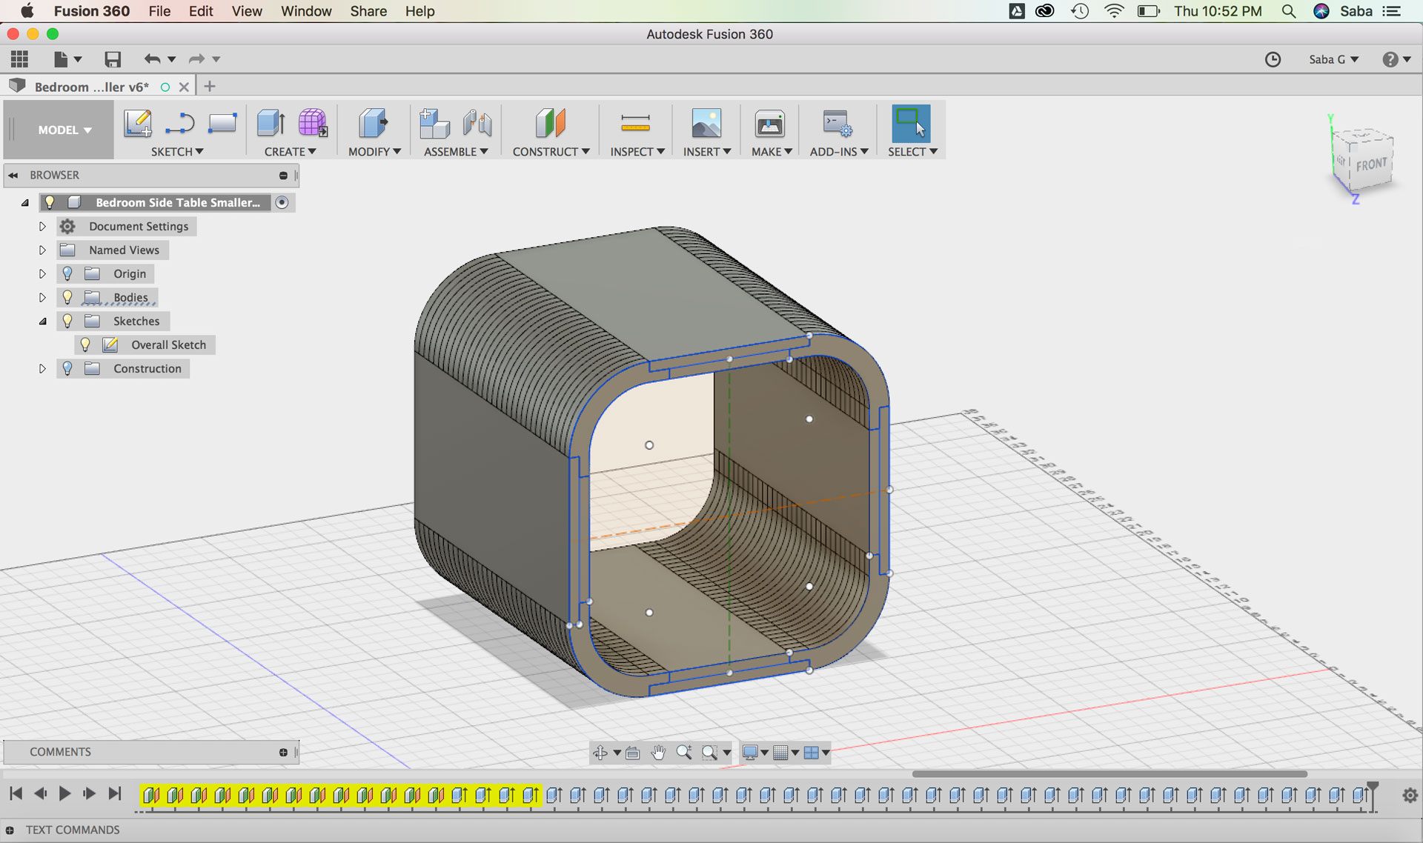Click the Data Panel grid icon
This screenshot has width=1423, height=843.
[x=20, y=59]
